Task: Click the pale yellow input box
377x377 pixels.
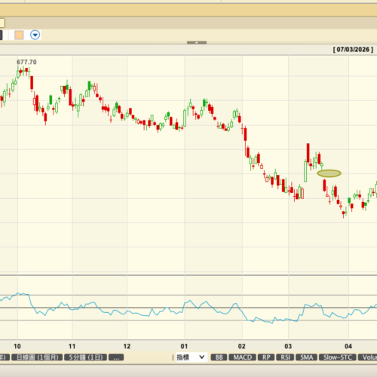Action: coord(2,23)
